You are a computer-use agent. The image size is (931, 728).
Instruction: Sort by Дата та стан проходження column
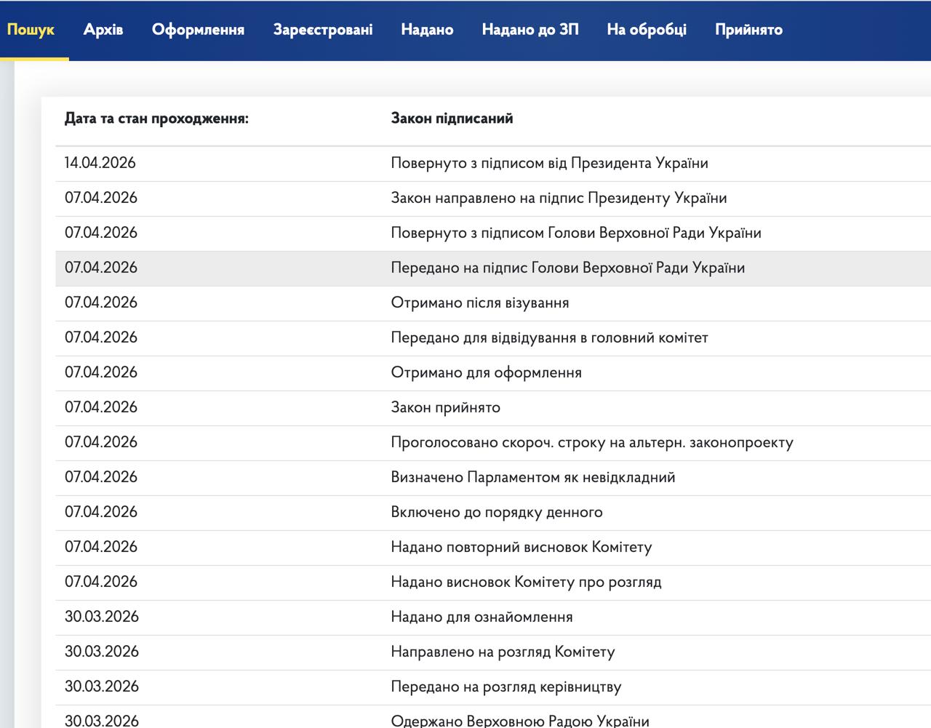(x=157, y=118)
